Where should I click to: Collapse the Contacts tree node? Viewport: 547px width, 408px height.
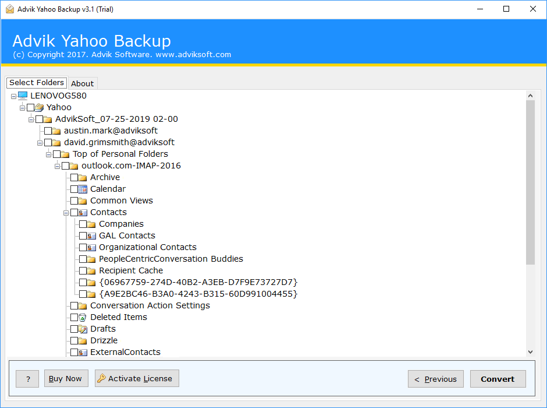(66, 213)
